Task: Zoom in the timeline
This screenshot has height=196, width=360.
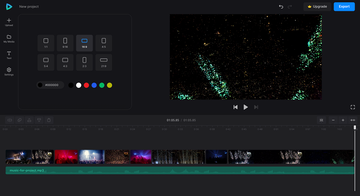Action: coord(343,120)
